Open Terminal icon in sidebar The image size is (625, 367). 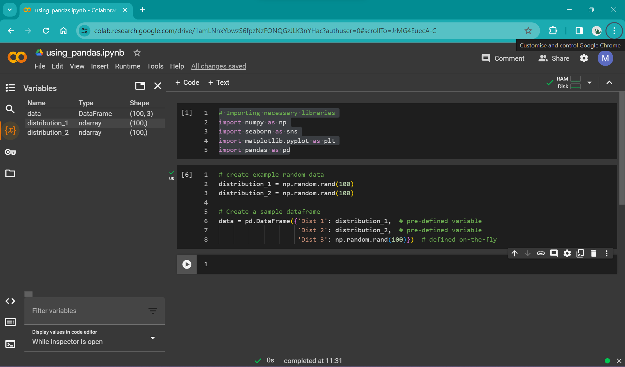coord(10,344)
